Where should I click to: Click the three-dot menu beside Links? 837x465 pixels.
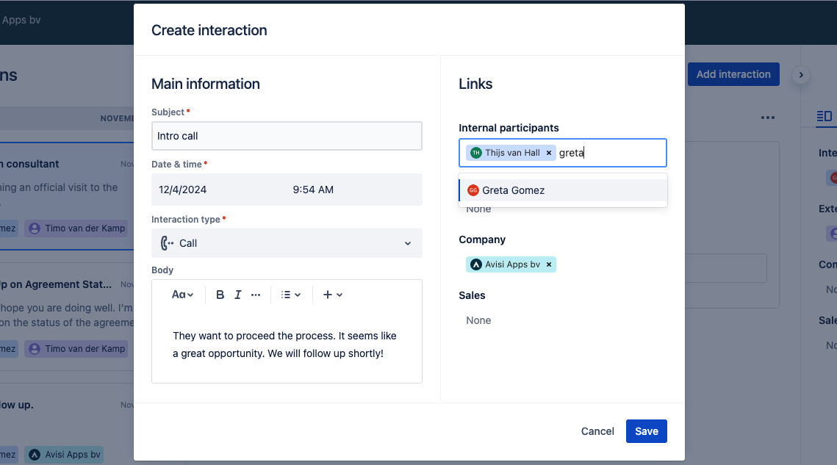click(767, 118)
